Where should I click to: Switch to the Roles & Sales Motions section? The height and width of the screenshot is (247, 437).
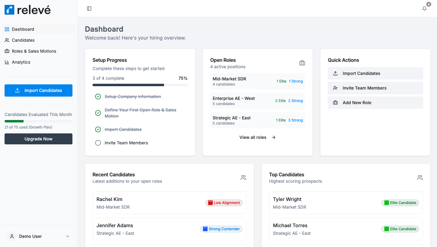(34, 51)
